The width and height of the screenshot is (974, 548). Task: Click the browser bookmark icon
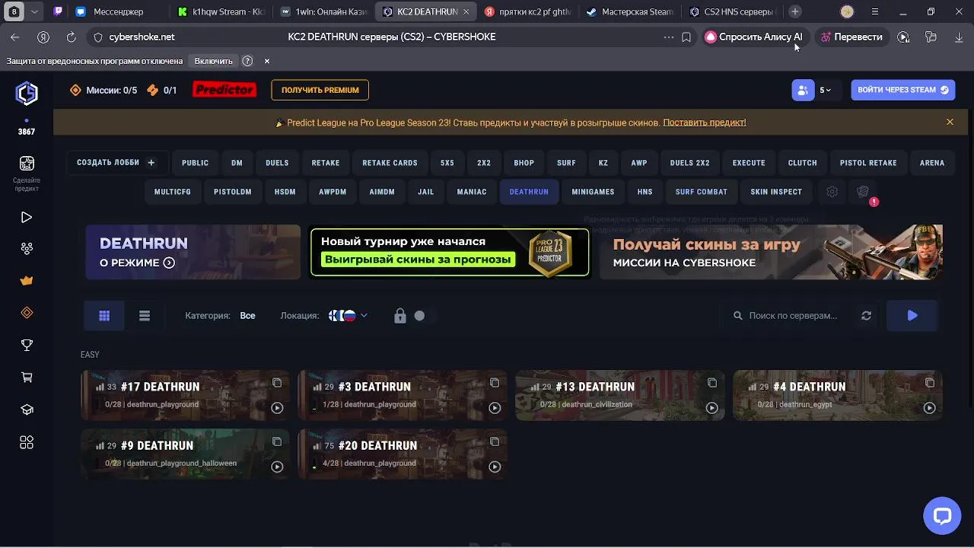coord(686,37)
